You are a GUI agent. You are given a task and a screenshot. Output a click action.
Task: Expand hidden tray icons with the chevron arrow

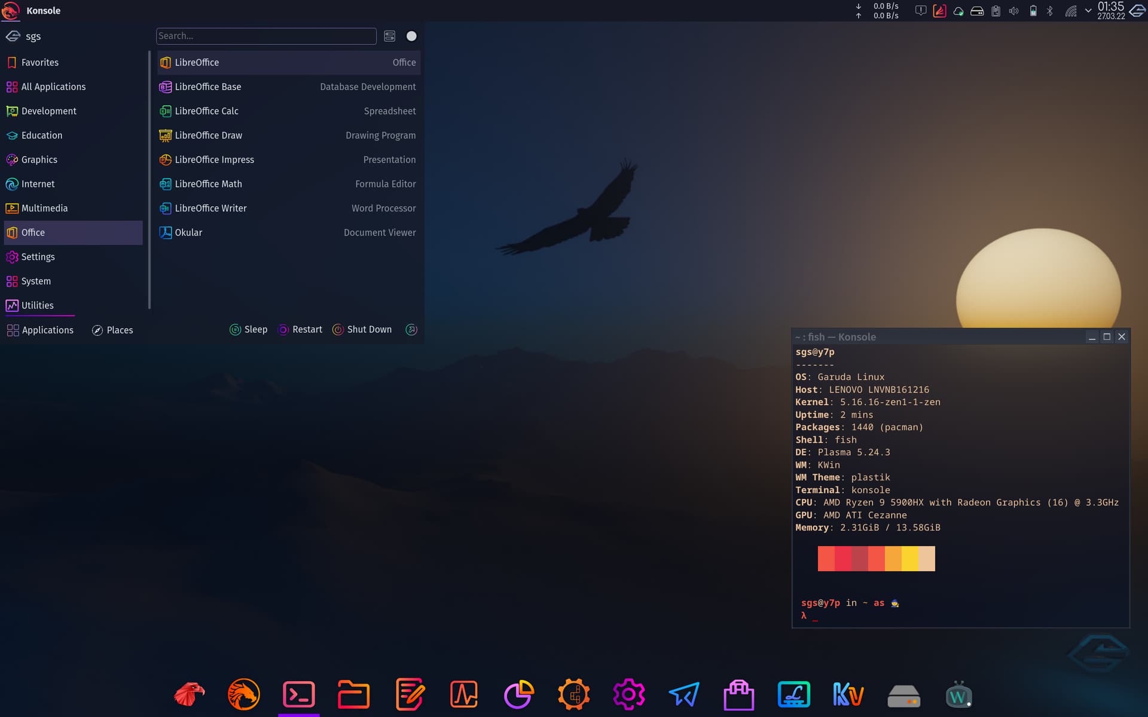[x=1088, y=11]
